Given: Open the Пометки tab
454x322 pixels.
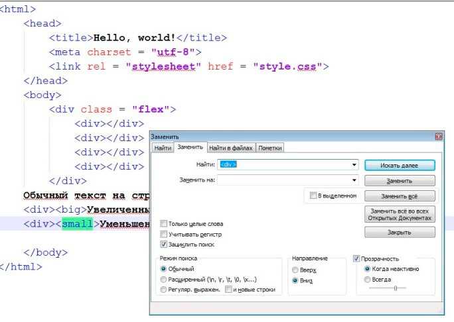Looking at the screenshot, I should coord(270,148).
